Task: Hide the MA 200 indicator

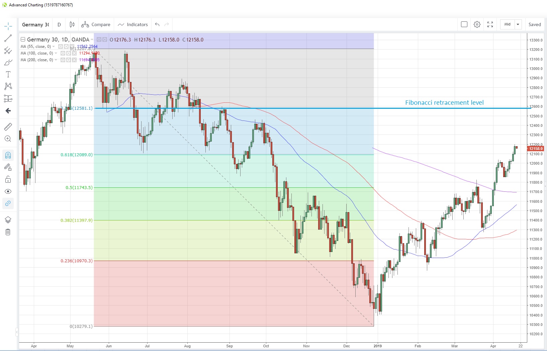Action: tap(63, 60)
